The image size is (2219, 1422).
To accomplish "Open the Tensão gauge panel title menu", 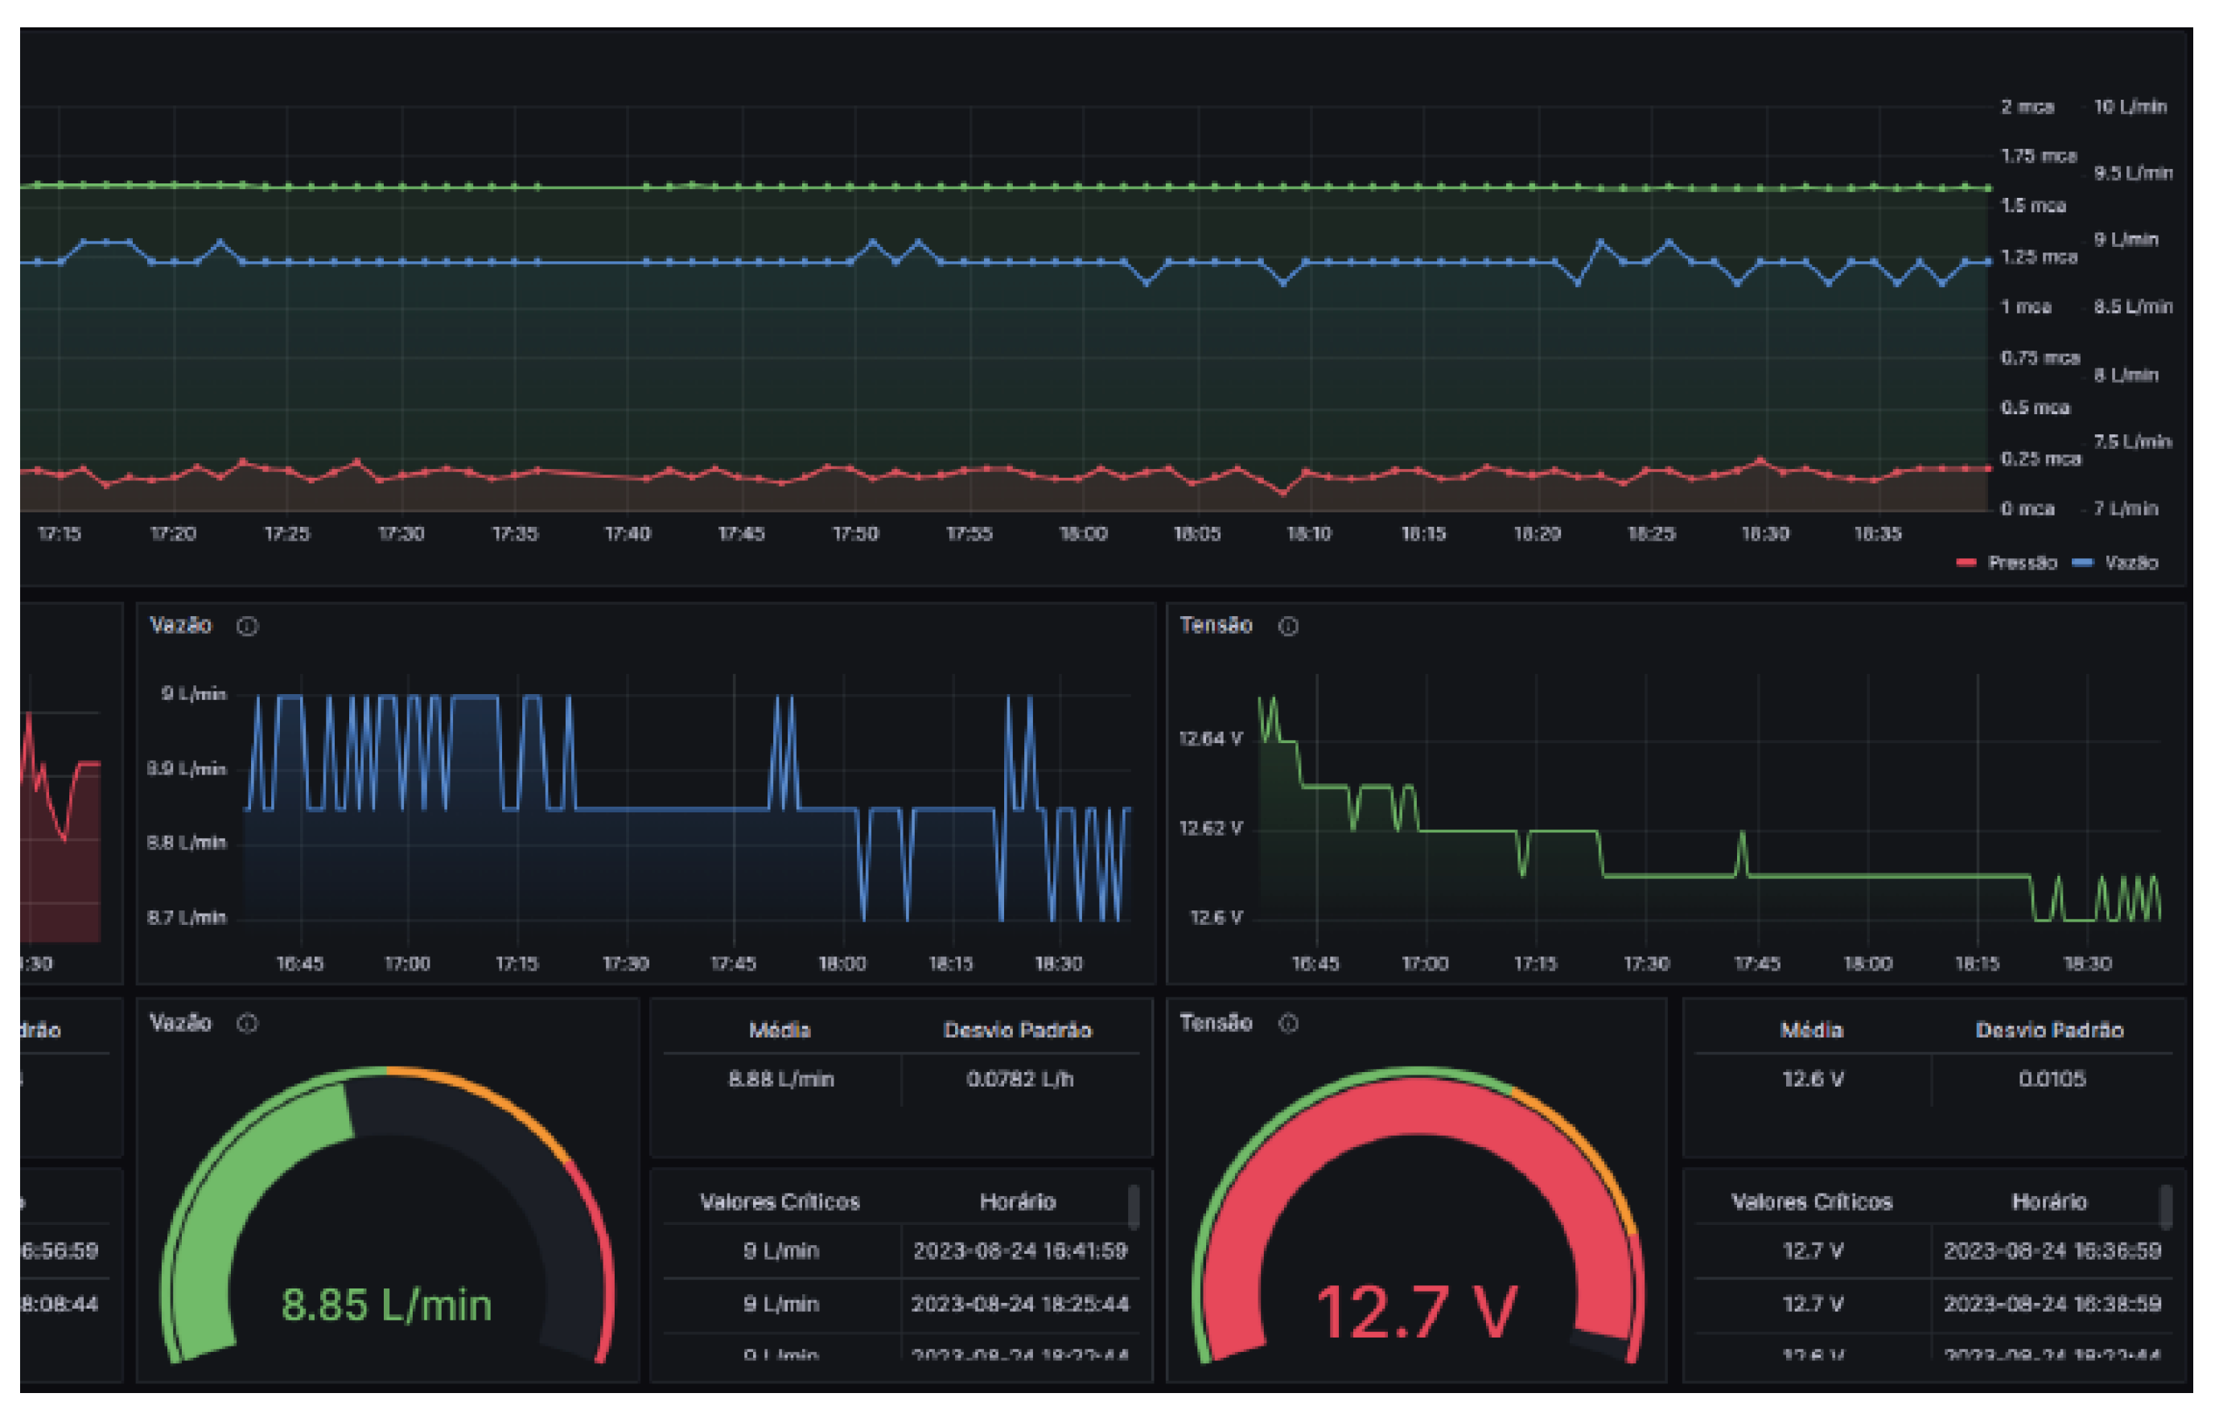I will point(1215,1023).
